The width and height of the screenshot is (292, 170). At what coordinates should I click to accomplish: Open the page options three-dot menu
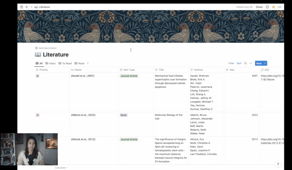pos(279,7)
